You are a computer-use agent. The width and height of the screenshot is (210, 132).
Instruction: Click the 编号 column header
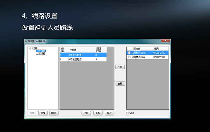(x=161, y=49)
